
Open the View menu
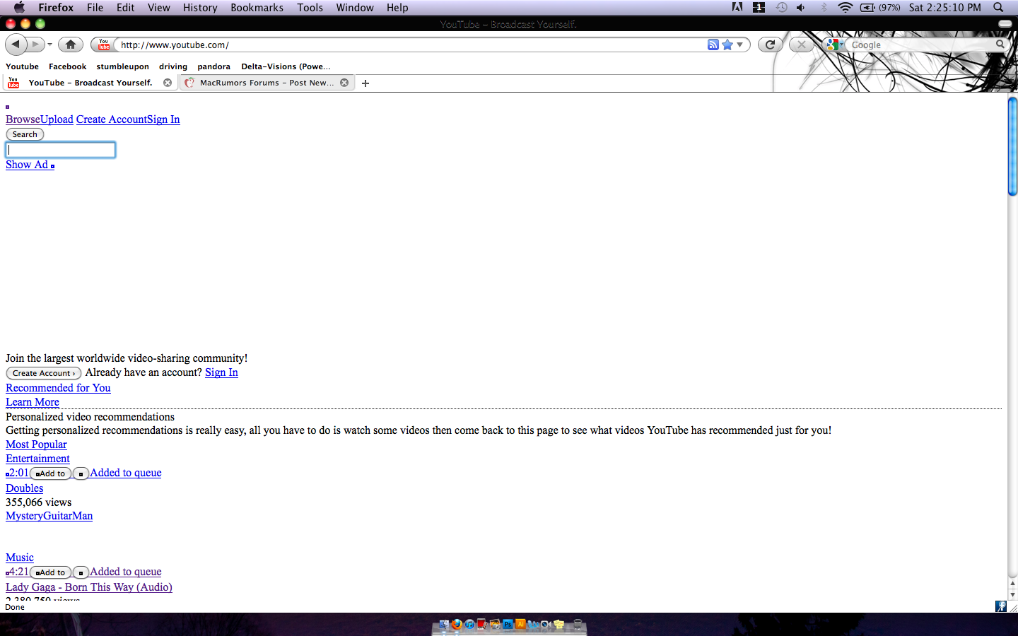coord(158,7)
